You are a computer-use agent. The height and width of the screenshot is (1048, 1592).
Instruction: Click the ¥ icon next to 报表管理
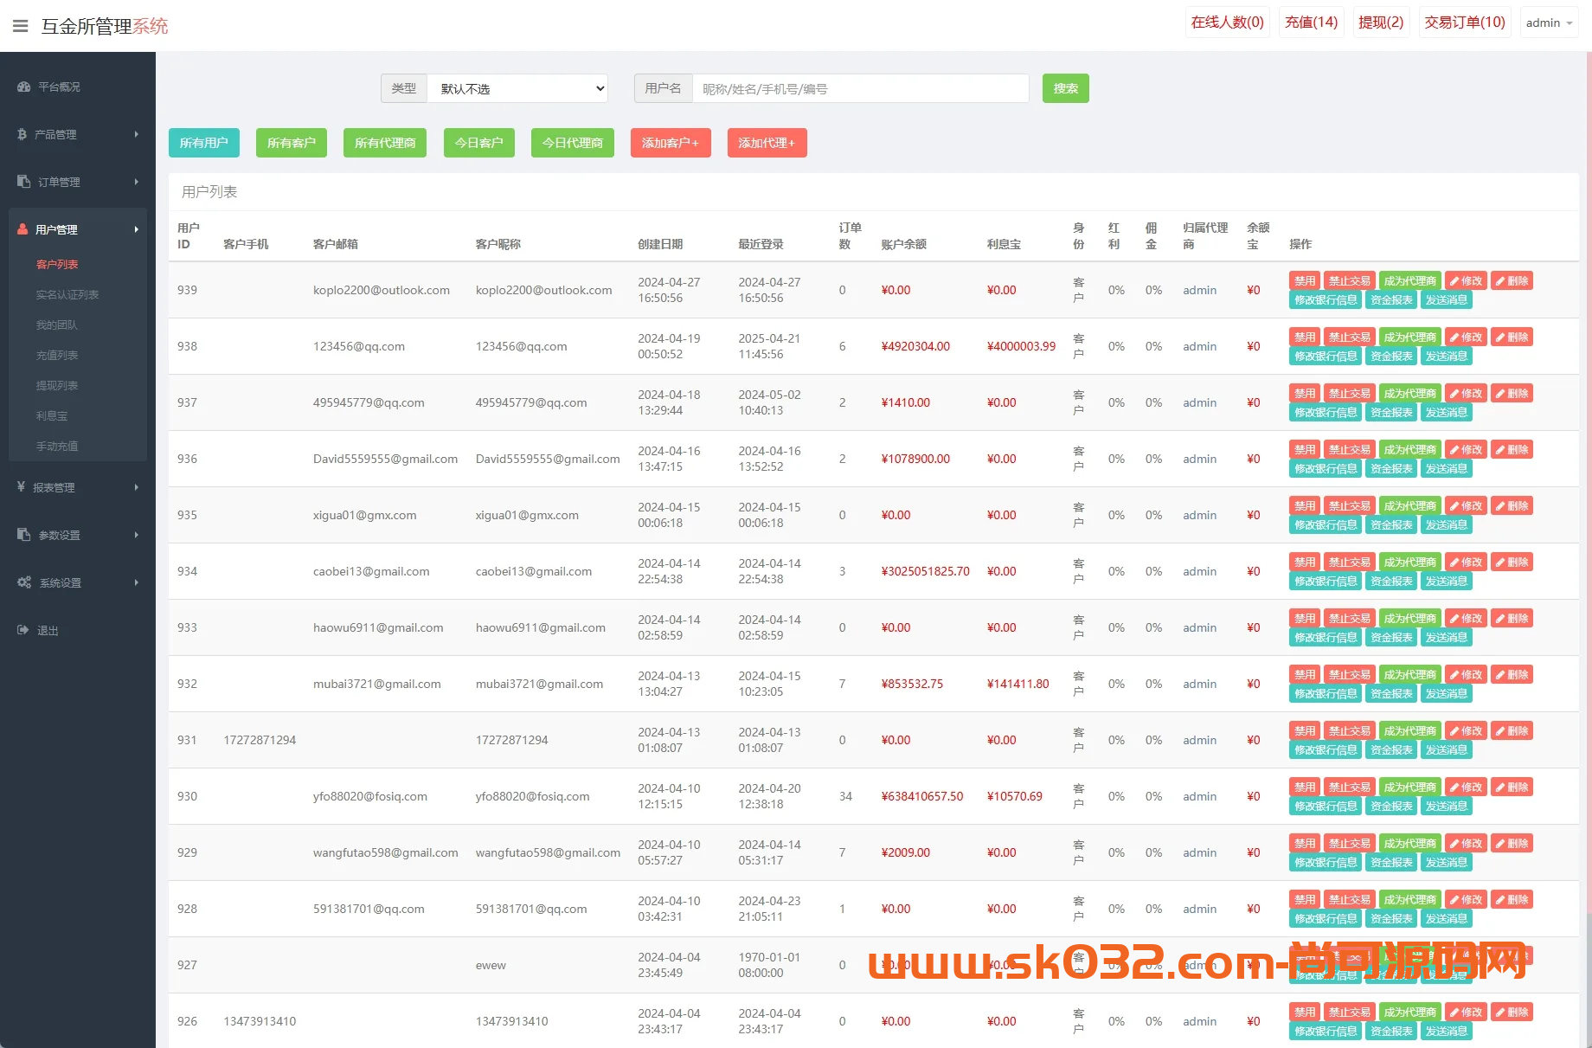pyautogui.click(x=22, y=487)
